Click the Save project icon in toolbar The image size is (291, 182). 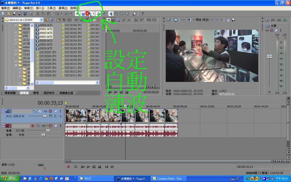[14, 14]
